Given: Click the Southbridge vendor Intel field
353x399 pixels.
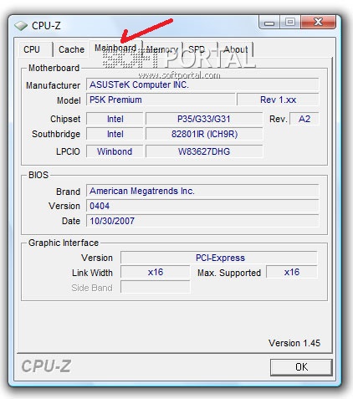Looking at the screenshot, I should coord(115,134).
